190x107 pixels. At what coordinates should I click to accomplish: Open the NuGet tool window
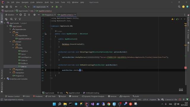62,96
